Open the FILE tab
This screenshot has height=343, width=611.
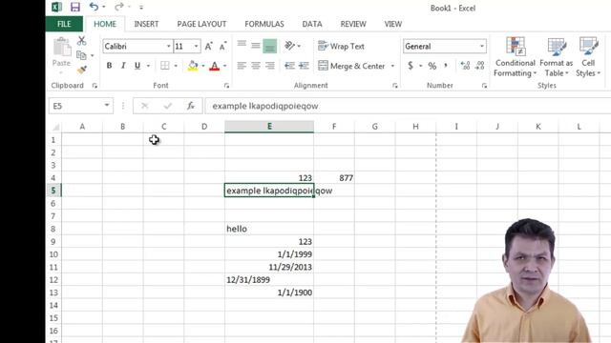(x=64, y=24)
